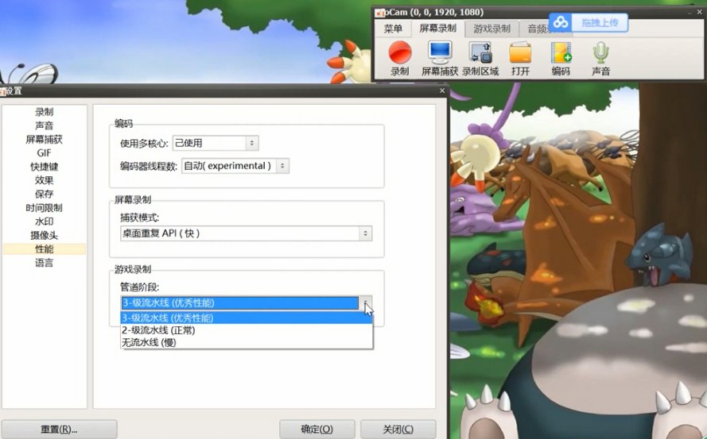Select the 录制区域 region icon
The image size is (707, 439).
point(480,52)
